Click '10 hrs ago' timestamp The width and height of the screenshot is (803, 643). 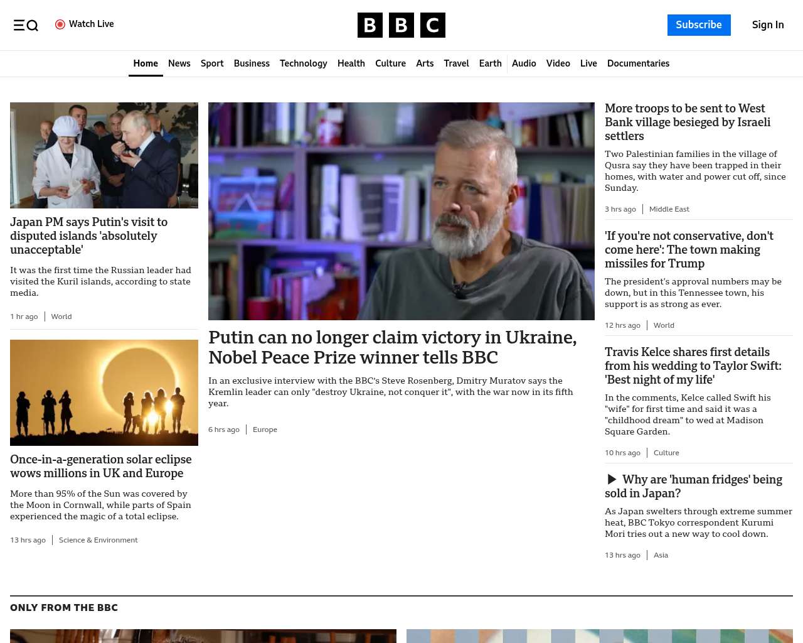pos(622,453)
